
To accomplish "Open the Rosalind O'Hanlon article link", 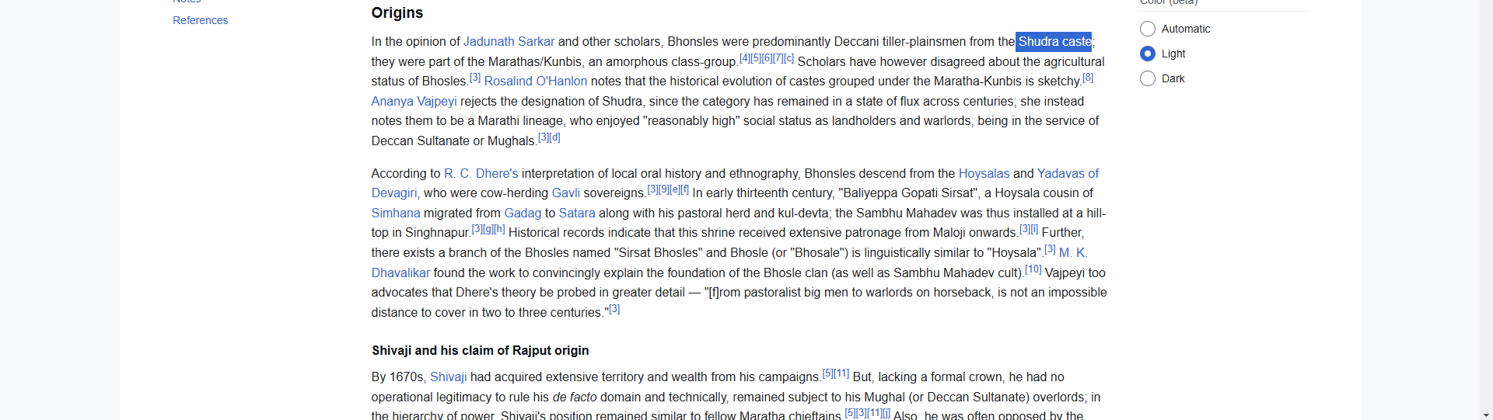I will pyautogui.click(x=535, y=82).
